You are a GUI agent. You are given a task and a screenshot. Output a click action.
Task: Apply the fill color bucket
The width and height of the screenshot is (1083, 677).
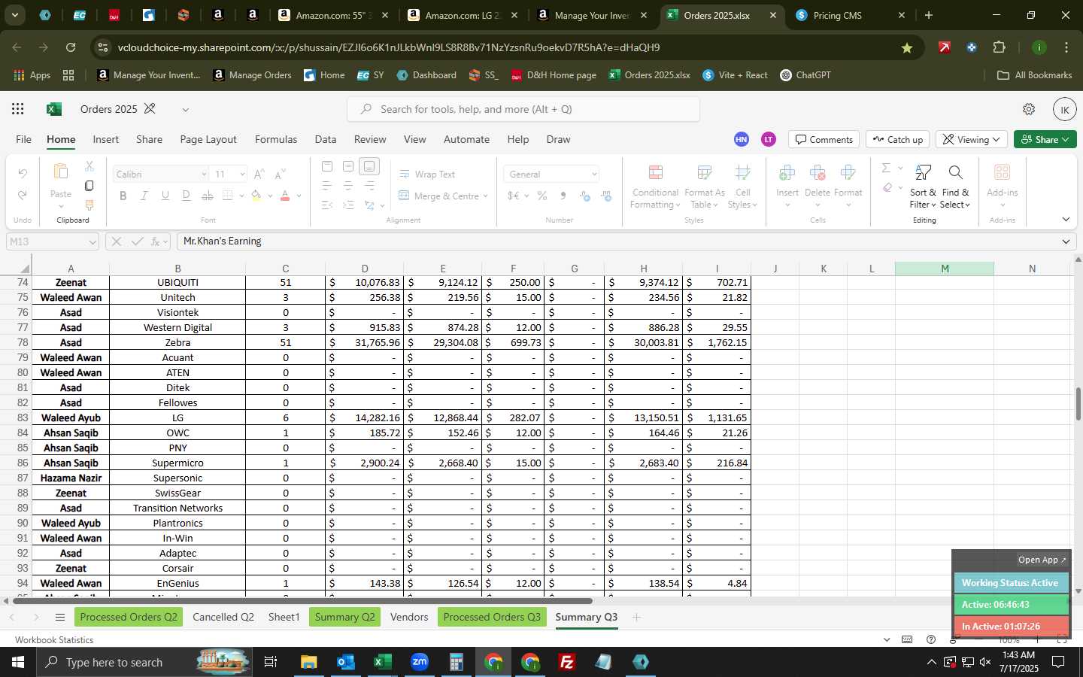(256, 196)
